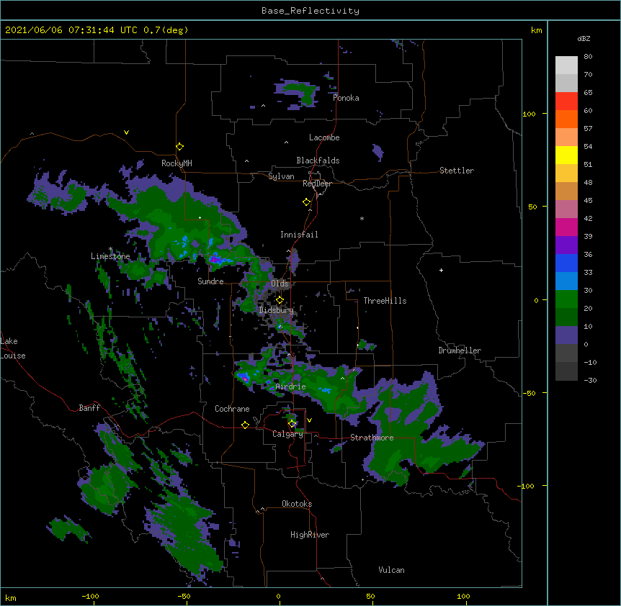The width and height of the screenshot is (621, 606).
Task: Click the Lake Louise label
Action: click(12, 348)
